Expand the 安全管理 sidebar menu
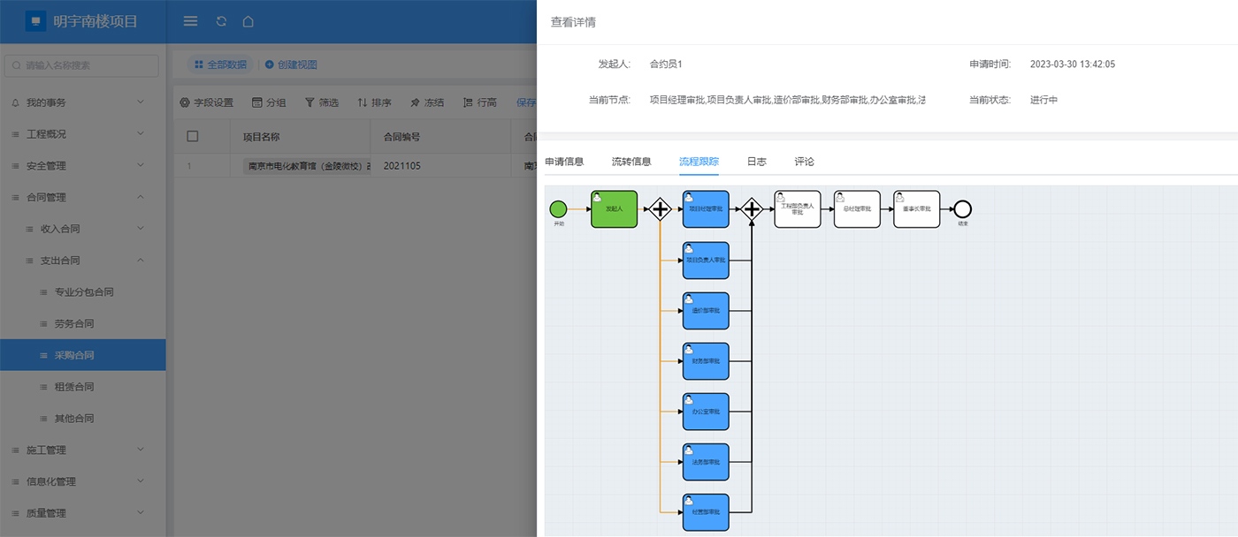This screenshot has width=1238, height=537. coord(82,166)
